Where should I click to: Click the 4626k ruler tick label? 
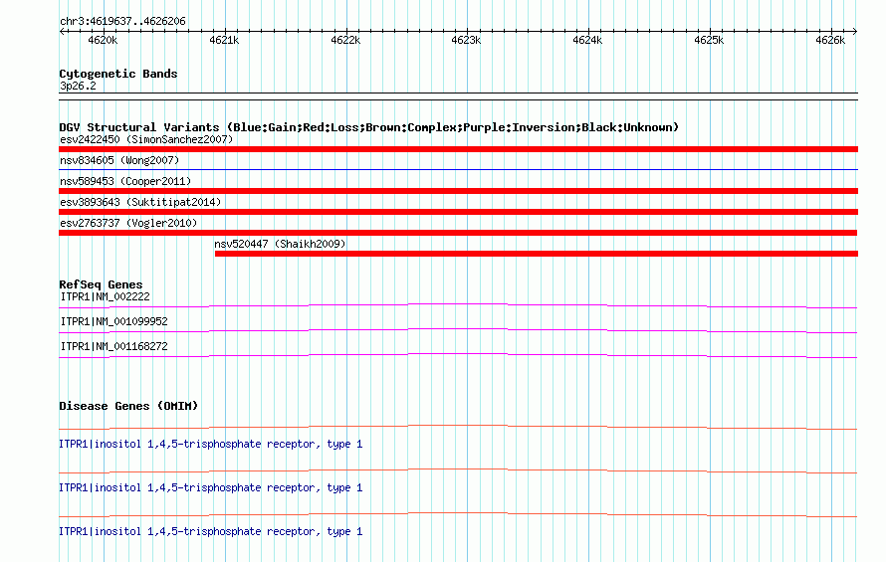(x=830, y=40)
